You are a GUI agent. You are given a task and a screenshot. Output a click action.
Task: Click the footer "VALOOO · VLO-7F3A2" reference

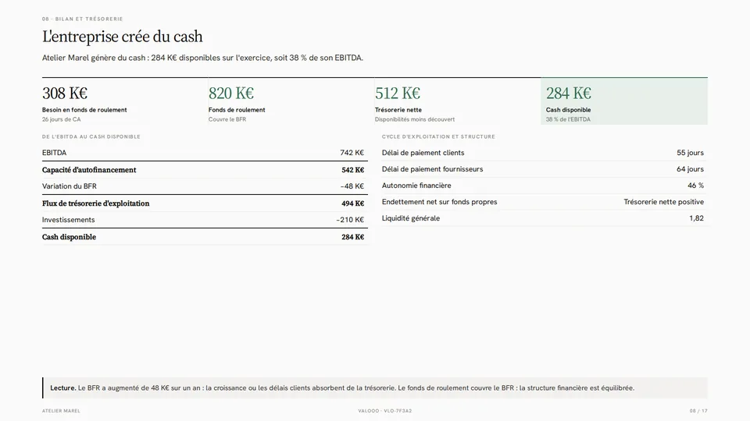pyautogui.click(x=385, y=411)
